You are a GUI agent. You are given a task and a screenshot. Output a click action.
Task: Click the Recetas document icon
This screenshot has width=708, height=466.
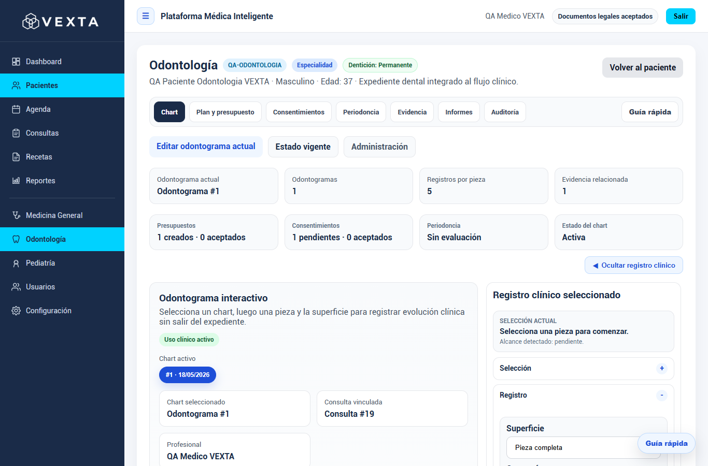(16, 157)
